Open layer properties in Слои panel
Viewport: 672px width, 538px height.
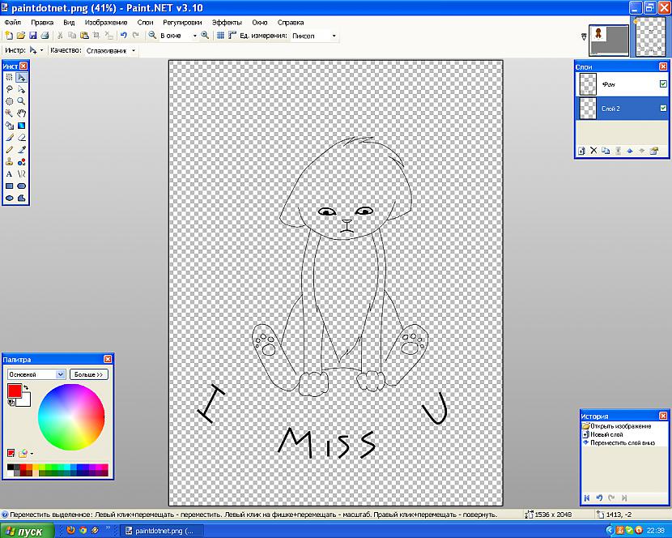point(654,151)
